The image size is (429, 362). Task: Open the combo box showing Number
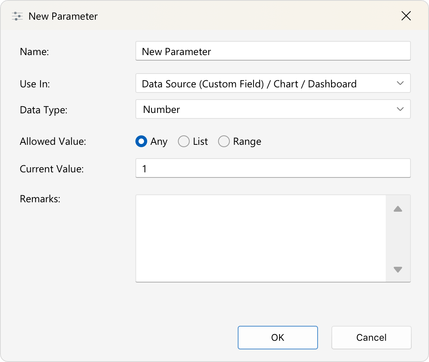(273, 109)
